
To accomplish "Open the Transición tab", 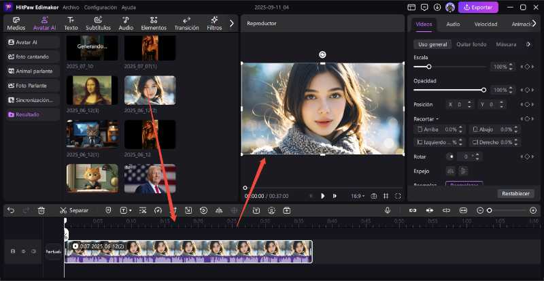I will click(x=186, y=24).
